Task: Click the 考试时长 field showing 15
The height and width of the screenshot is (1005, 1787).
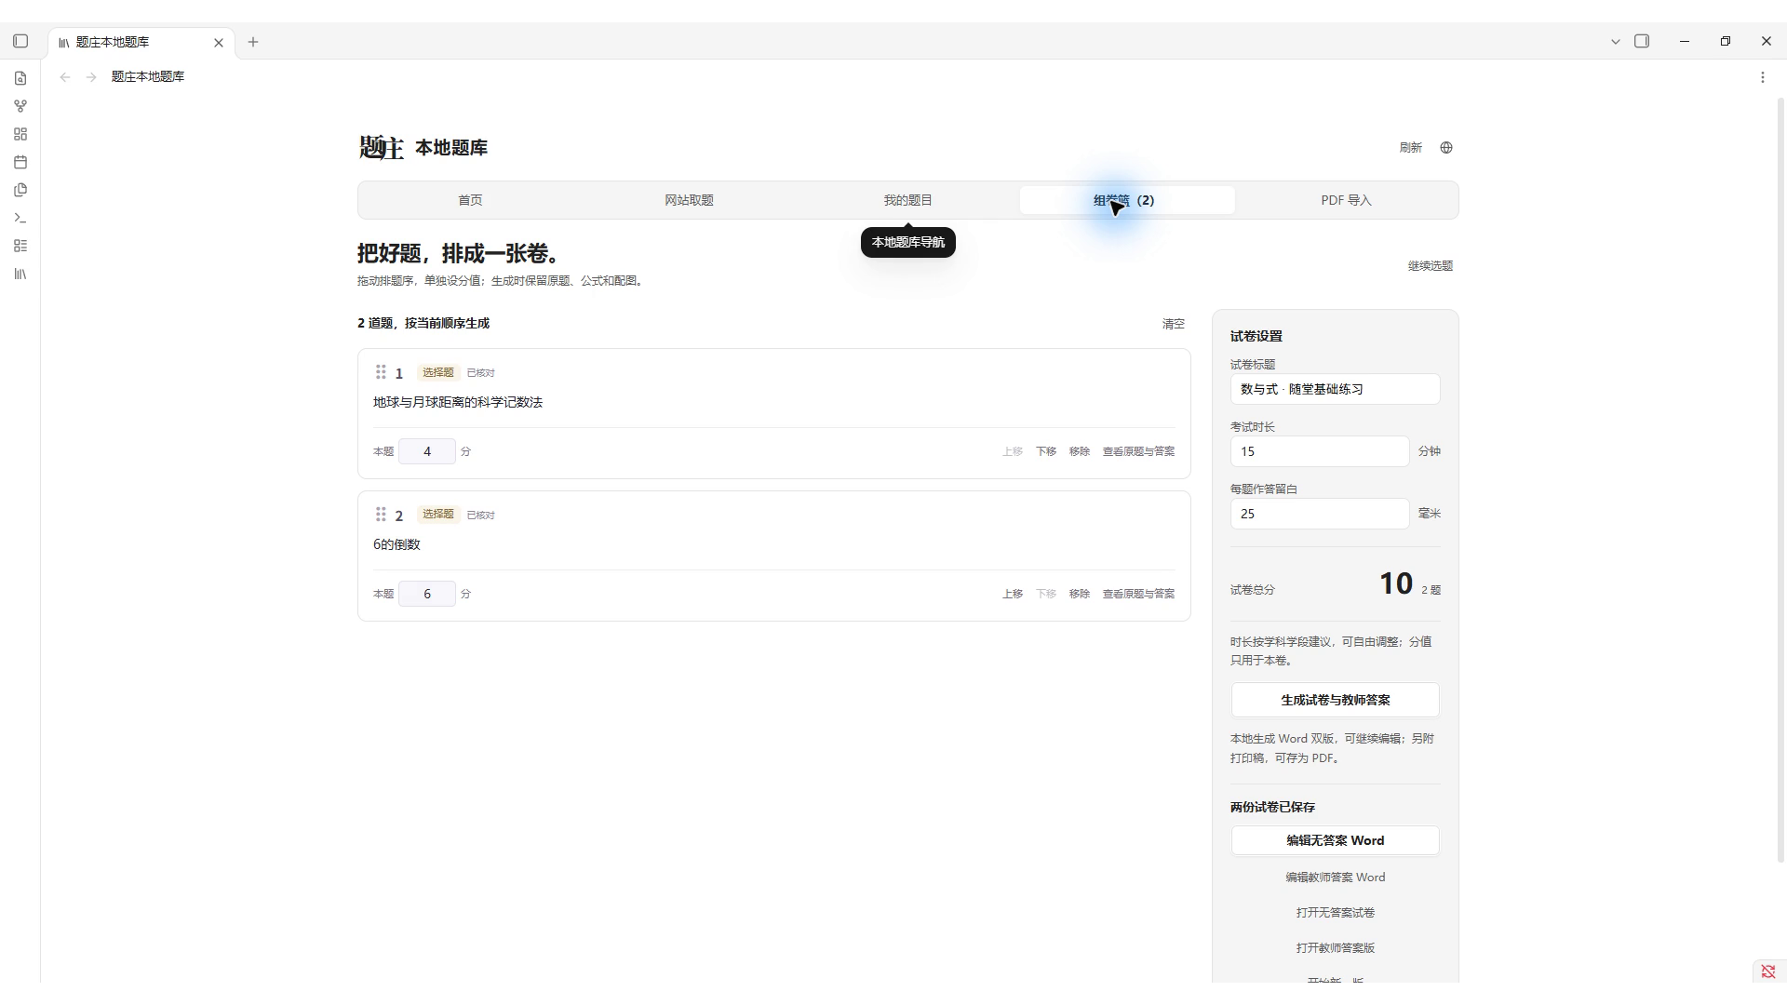Action: pyautogui.click(x=1320, y=451)
